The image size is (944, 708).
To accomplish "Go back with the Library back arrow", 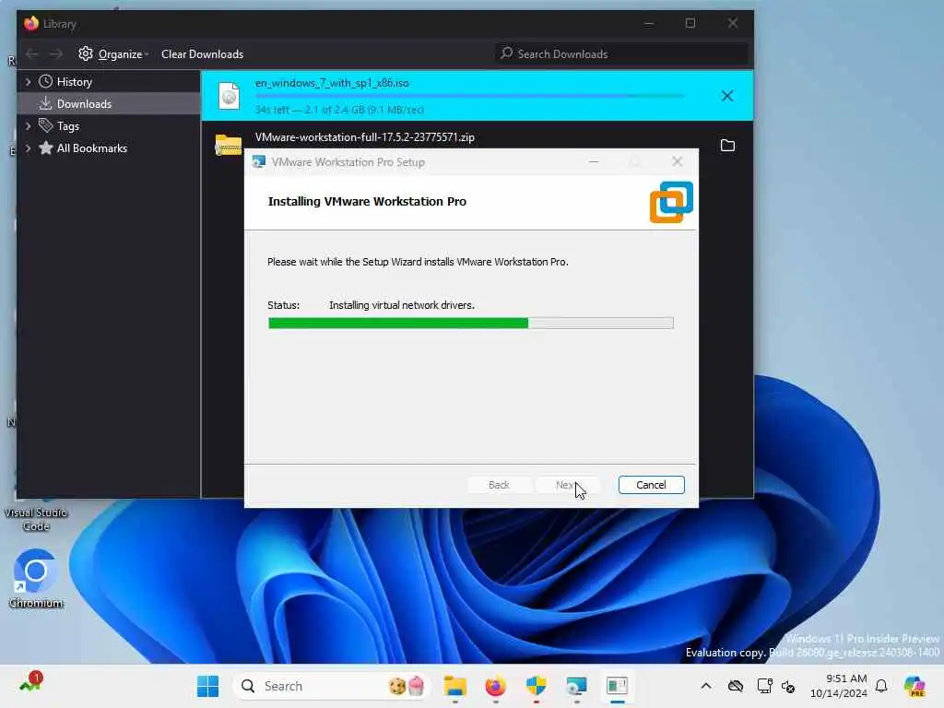I will tap(32, 54).
